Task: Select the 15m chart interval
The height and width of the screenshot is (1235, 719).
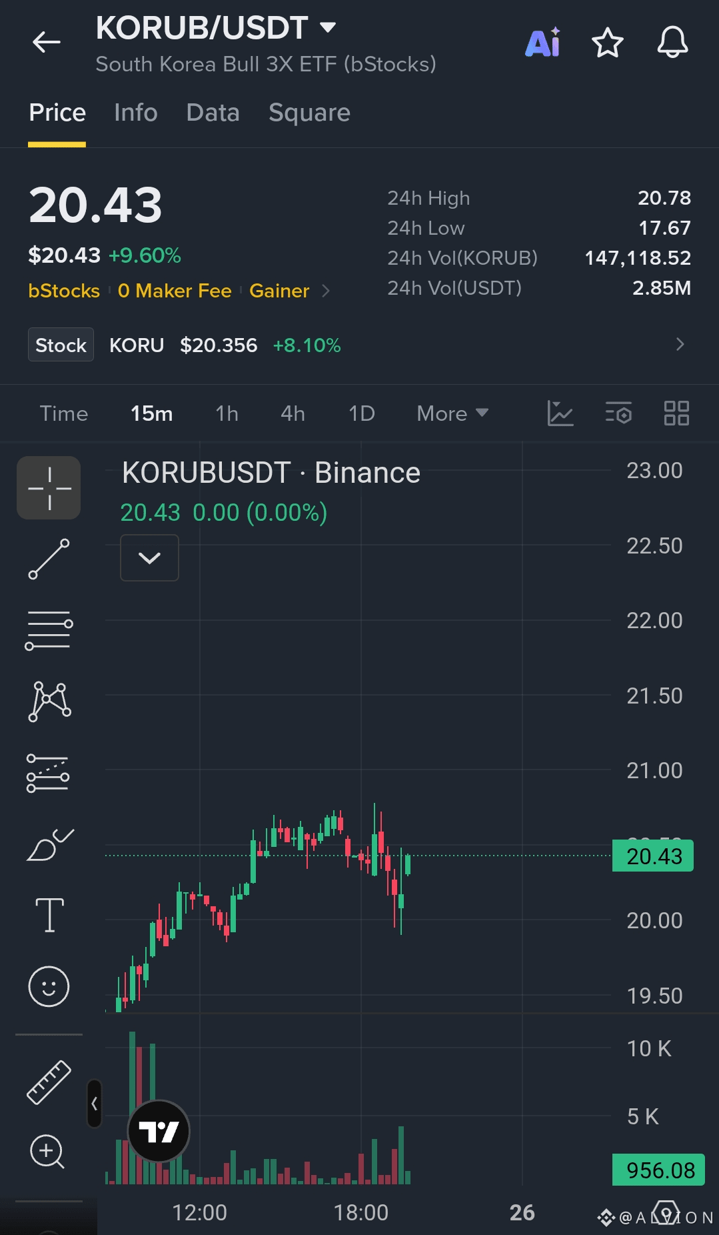Action: 151,413
